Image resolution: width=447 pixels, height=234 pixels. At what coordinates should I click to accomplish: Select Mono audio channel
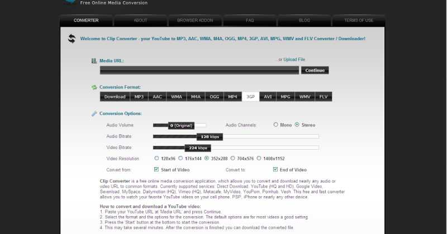(275, 125)
